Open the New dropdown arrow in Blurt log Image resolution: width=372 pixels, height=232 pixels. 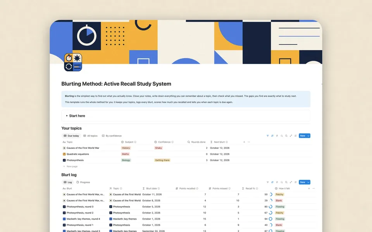coord(308,182)
